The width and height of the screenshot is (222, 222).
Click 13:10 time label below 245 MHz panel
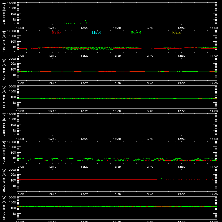pos(52,28)
